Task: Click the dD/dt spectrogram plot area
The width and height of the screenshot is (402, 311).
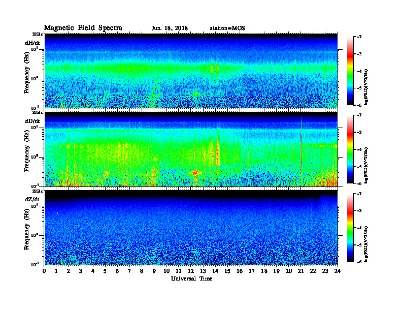Action: click(x=191, y=149)
